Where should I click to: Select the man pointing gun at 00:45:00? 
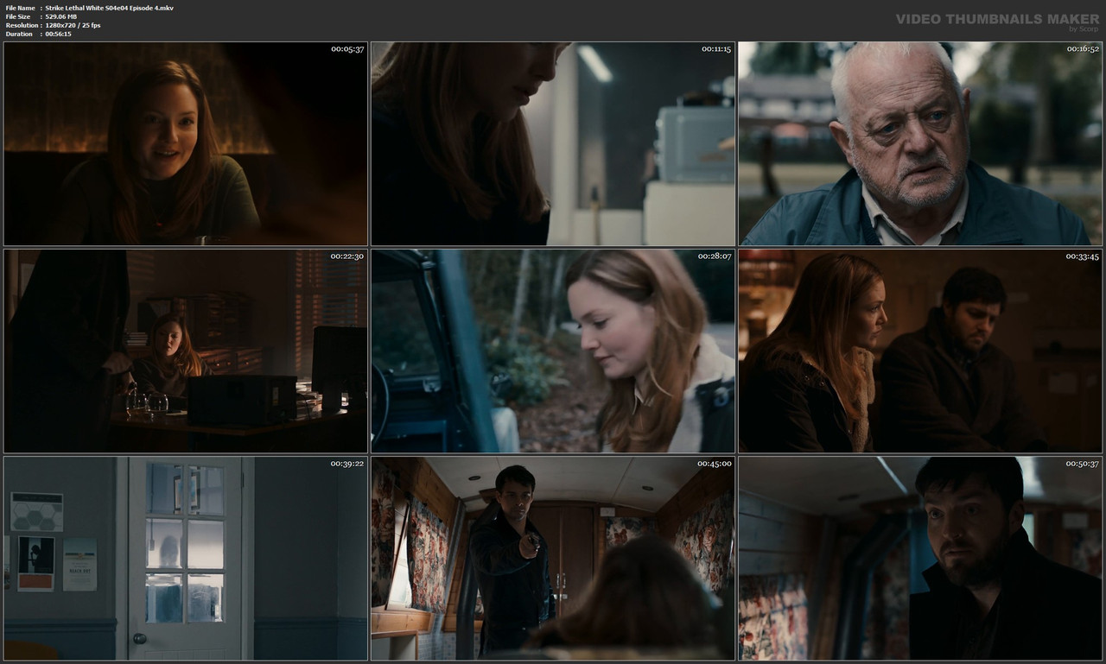[x=553, y=558]
